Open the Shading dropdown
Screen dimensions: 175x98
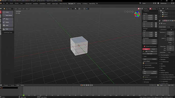pyautogui.click(x=146, y=9)
